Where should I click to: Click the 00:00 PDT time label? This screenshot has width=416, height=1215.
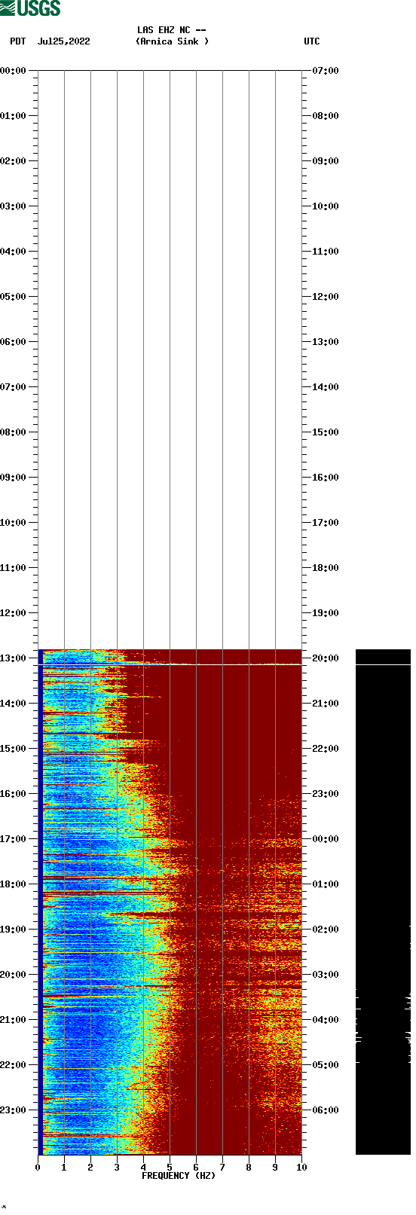point(13,71)
